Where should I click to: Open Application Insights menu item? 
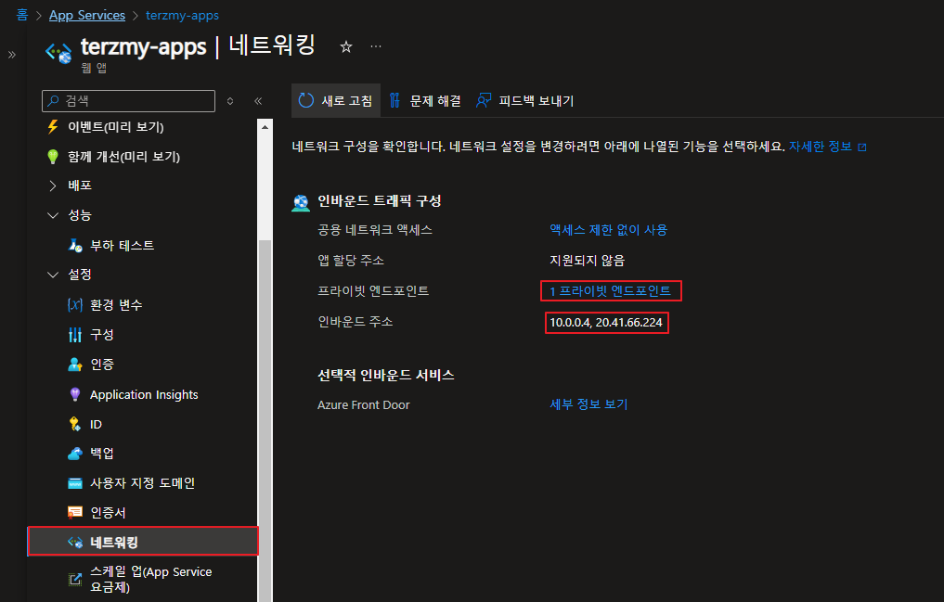[x=145, y=394]
